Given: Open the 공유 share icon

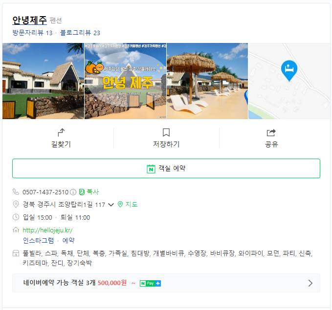Looking at the screenshot, I should coord(271,133).
